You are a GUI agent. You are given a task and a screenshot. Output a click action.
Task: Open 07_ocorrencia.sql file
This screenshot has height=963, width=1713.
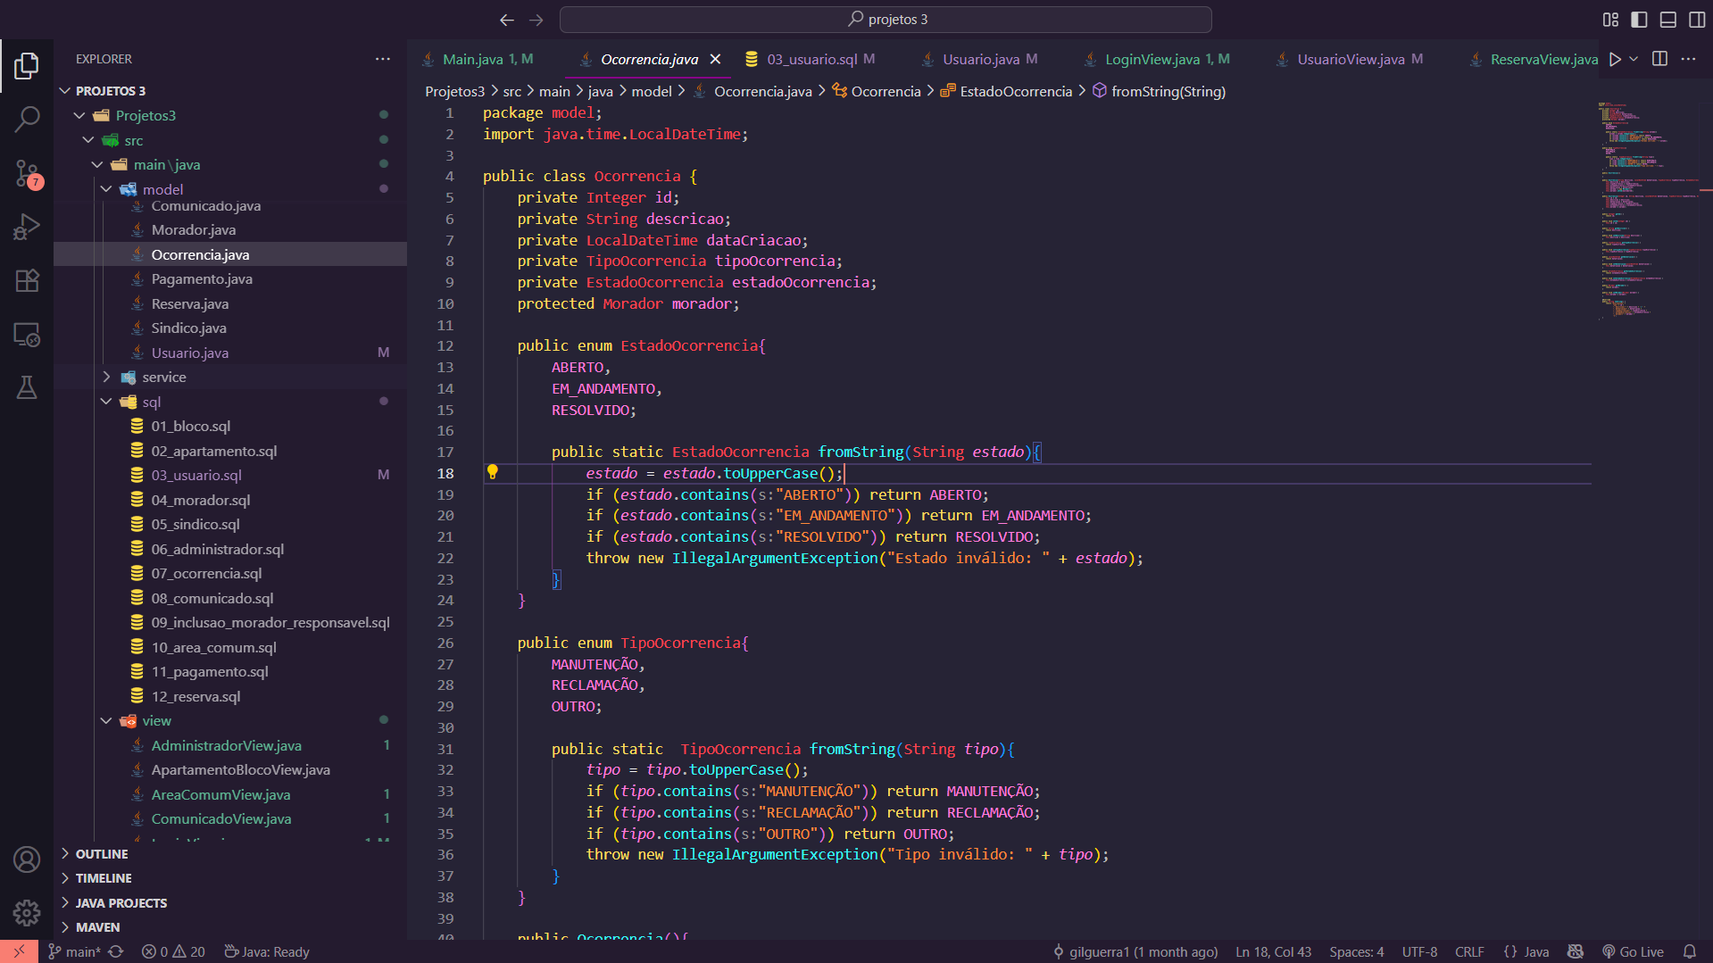pyautogui.click(x=206, y=574)
